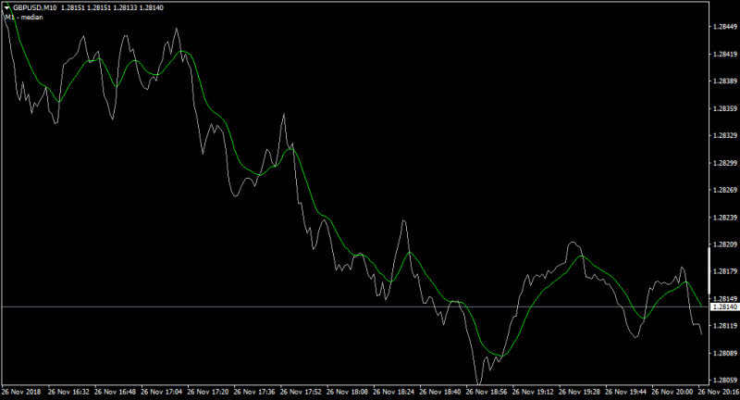The image size is (740, 400).
Task: Click the 26 Nov 18:08 time label
Action: [x=347, y=392]
